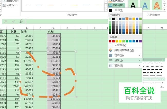This screenshot has height=109, width=167.
Task: Select the solid line dash style
Action: [x=153, y=60]
